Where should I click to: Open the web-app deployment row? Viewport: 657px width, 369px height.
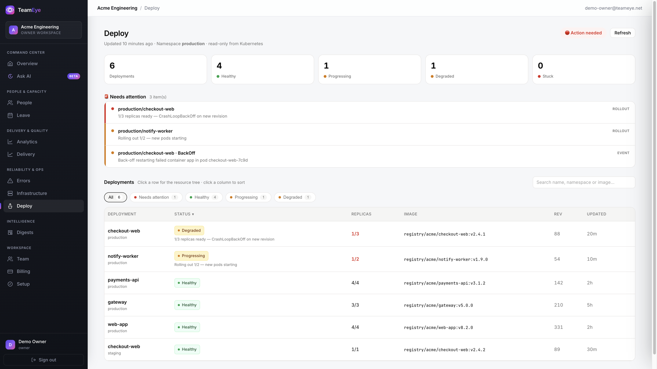[x=370, y=327]
